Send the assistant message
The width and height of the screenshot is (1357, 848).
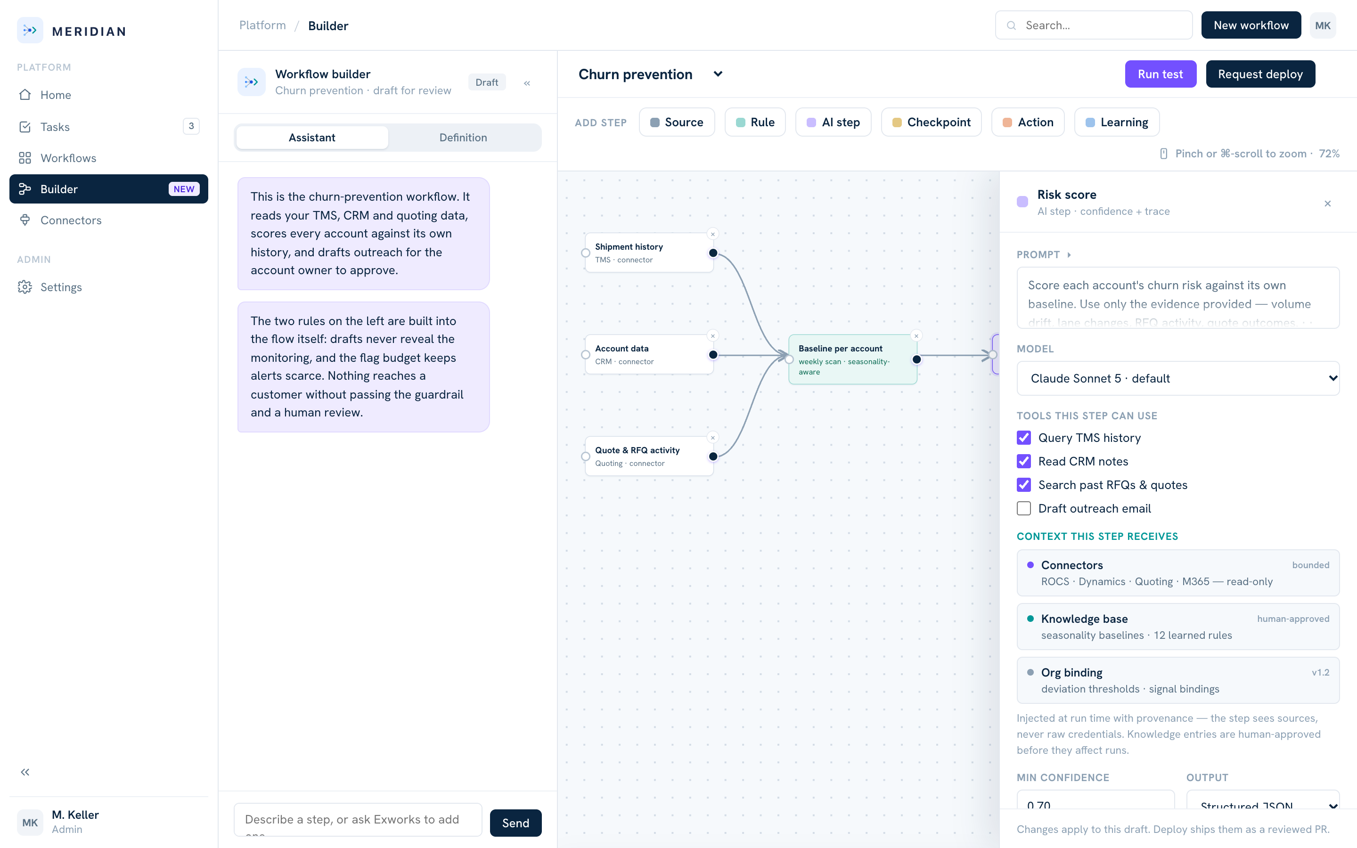[x=515, y=823]
